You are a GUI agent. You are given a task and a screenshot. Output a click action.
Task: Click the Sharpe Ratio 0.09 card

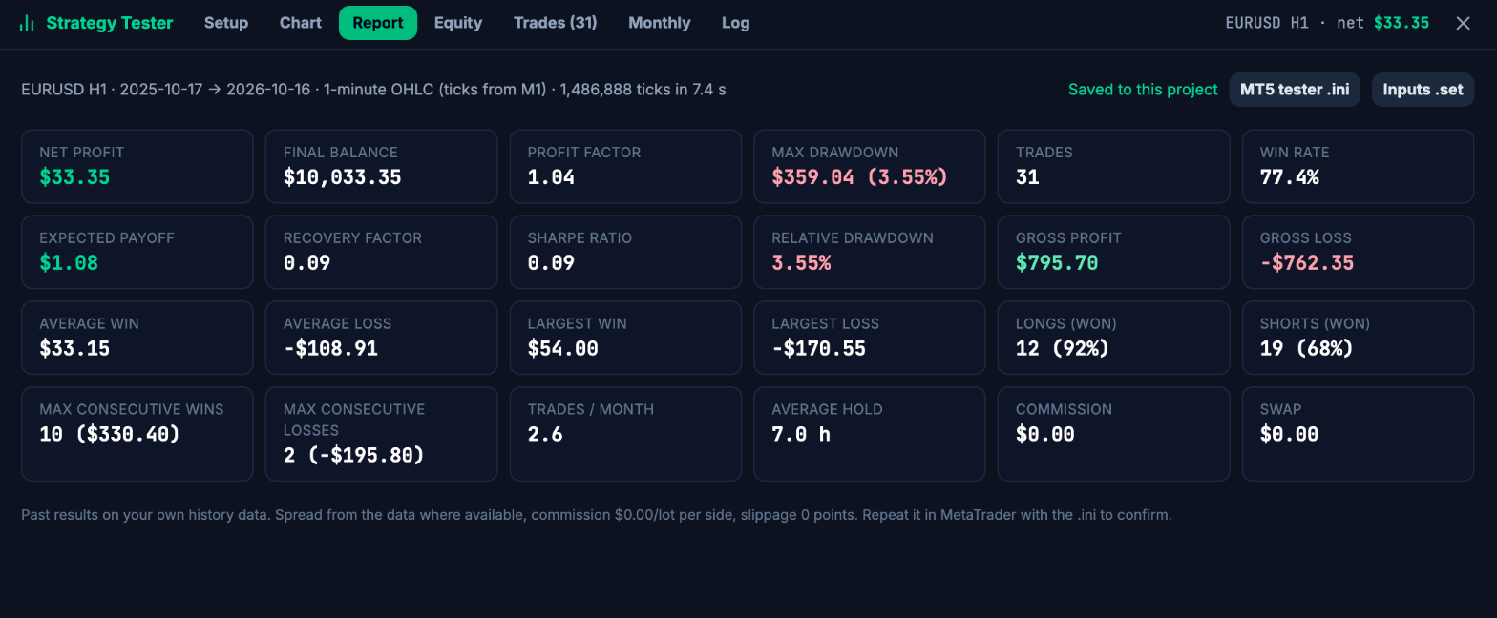(625, 252)
